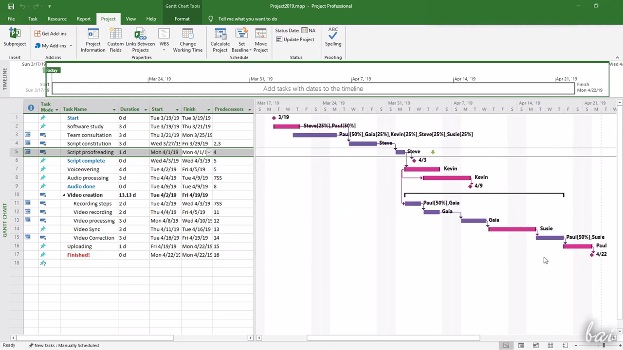Switch to Gantt Chart view in status bar

[506, 345]
